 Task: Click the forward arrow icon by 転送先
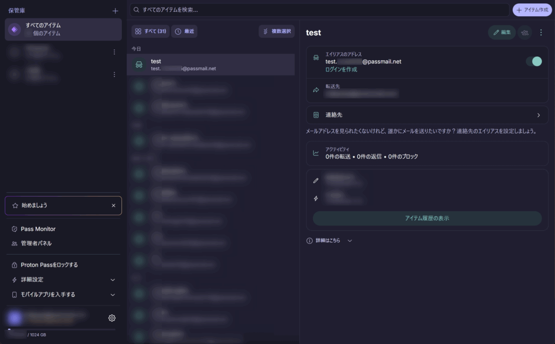tap(316, 90)
